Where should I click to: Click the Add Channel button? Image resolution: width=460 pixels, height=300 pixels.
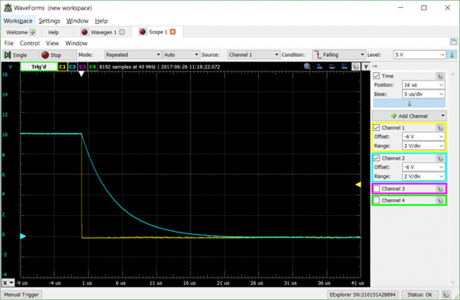click(x=408, y=116)
